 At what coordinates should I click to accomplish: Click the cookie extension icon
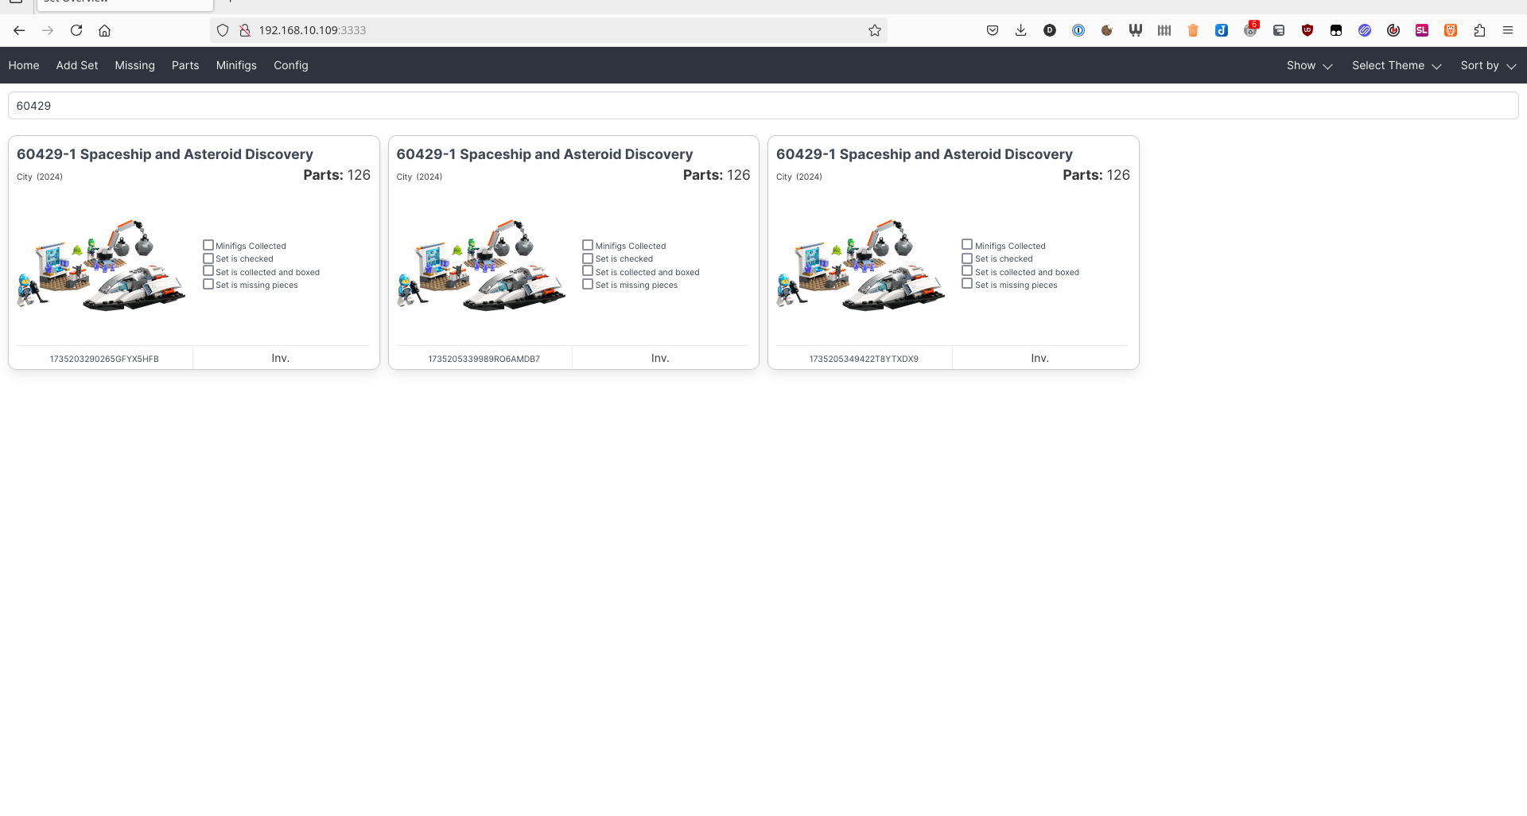pyautogui.click(x=1106, y=30)
